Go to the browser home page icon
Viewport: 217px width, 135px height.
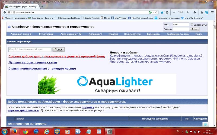[x=202, y=12]
